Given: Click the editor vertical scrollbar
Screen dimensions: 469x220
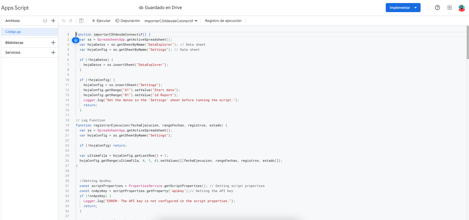Looking at the screenshot, I should (x=467, y=43).
